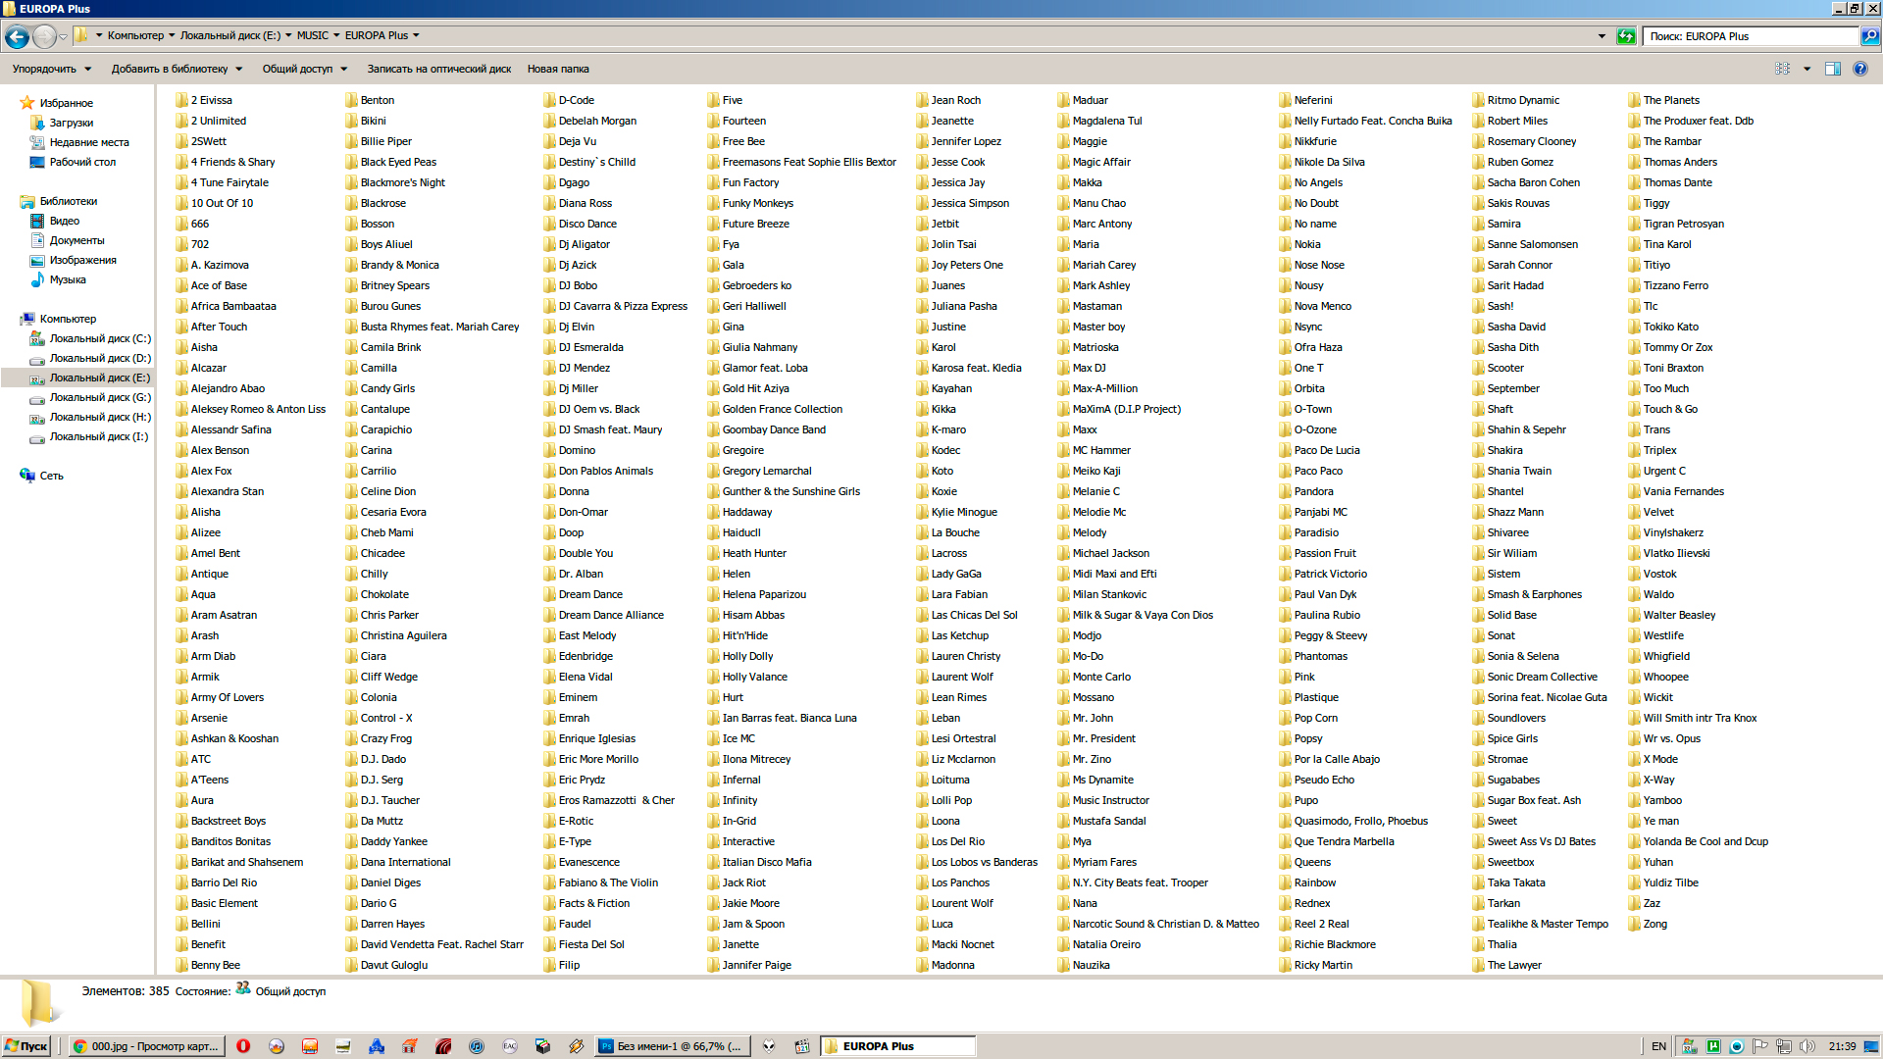Click the Photoshop taskbar button
This screenshot has width=1883, height=1059.
673,1046
